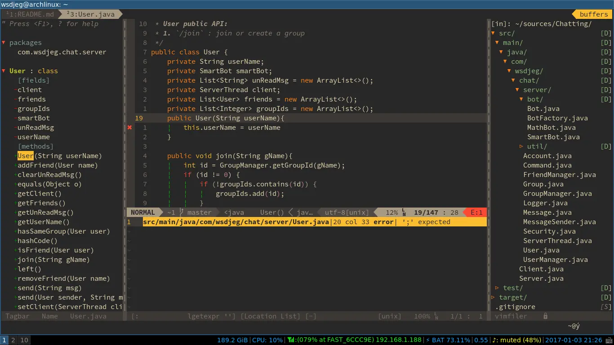Collapse the User class node in Tagbar

pos(4,71)
